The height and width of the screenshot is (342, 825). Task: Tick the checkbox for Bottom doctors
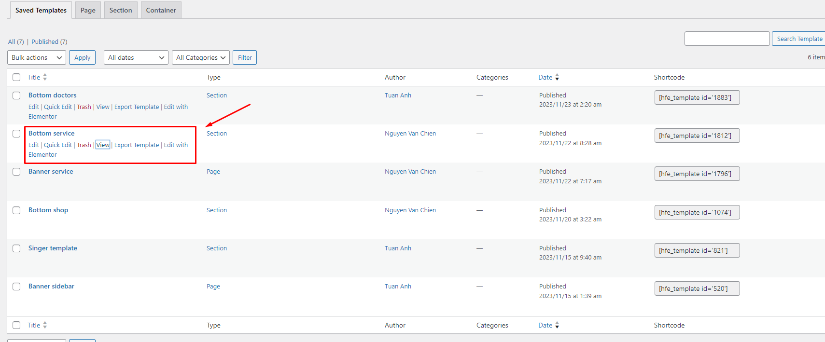point(16,96)
